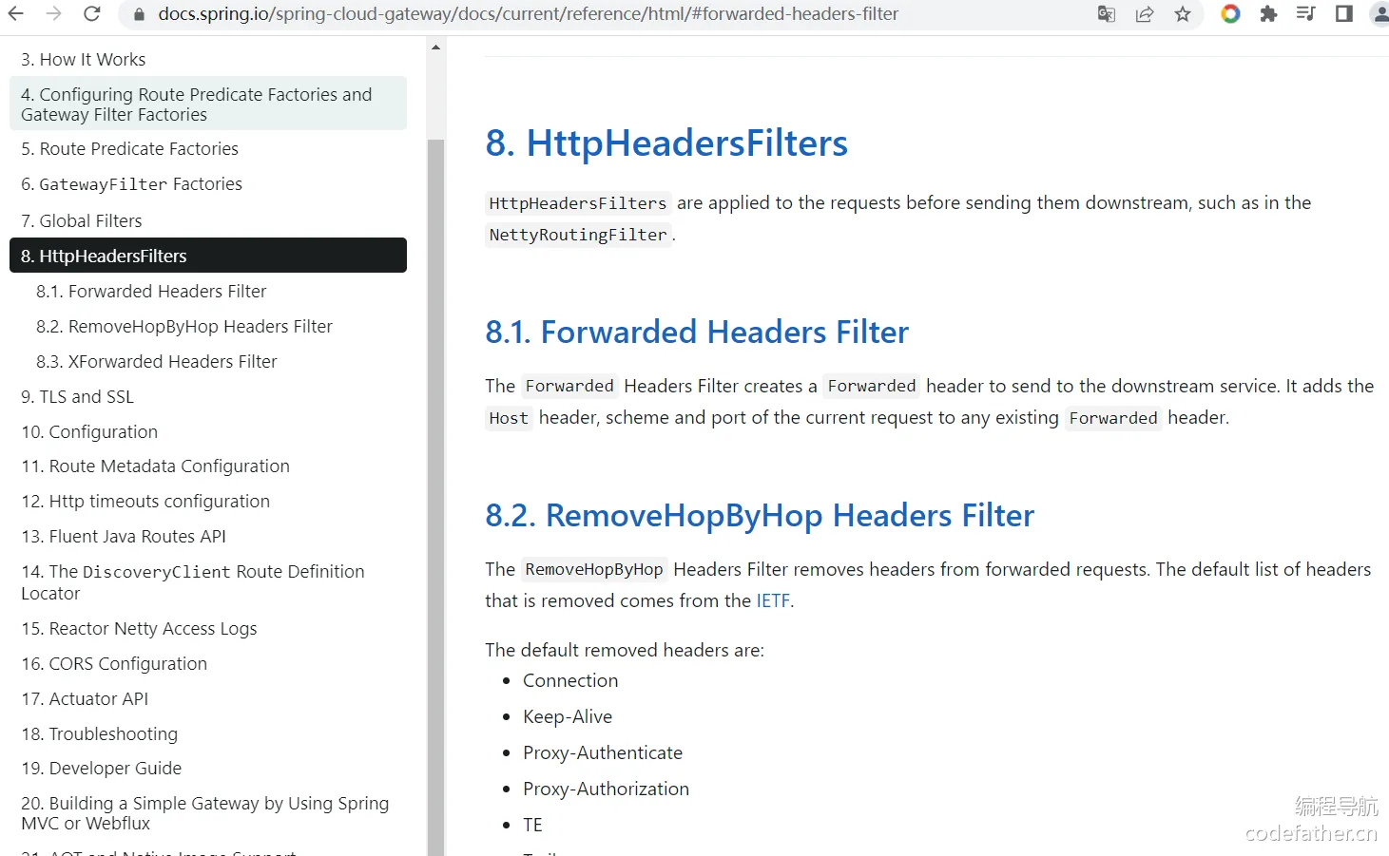The width and height of the screenshot is (1389, 856).
Task: Open '6. GatewayFilter Factories' in sidebar
Action: tap(131, 184)
